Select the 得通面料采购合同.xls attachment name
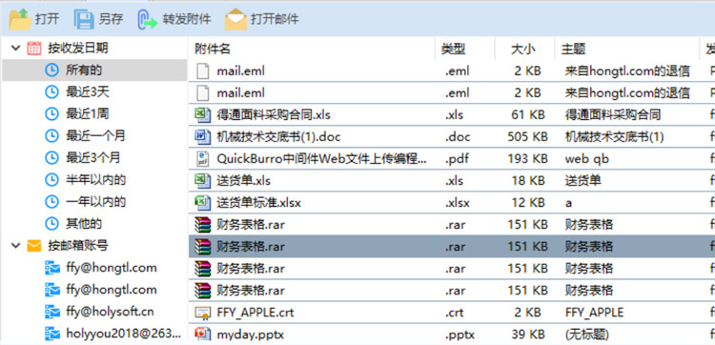 [274, 115]
